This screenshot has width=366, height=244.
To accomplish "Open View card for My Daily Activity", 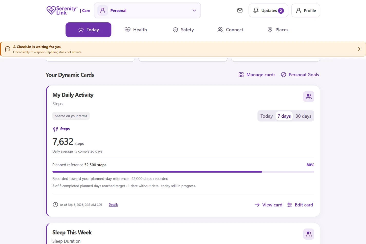I will pos(268,205).
